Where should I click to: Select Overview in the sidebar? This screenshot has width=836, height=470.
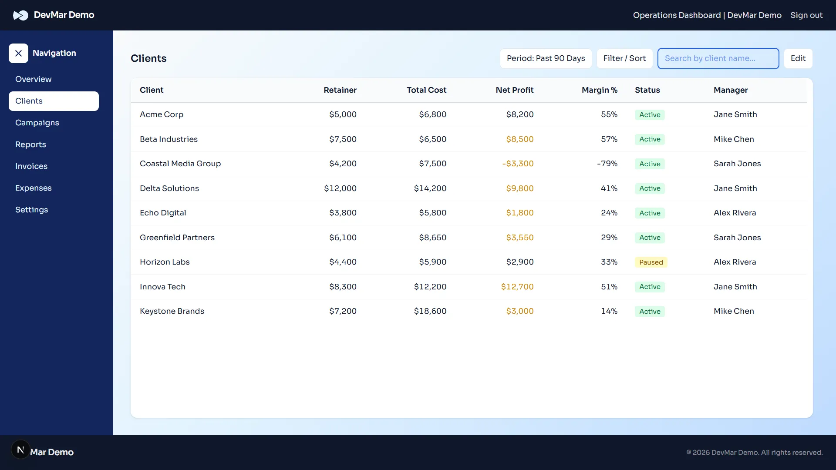[33, 79]
